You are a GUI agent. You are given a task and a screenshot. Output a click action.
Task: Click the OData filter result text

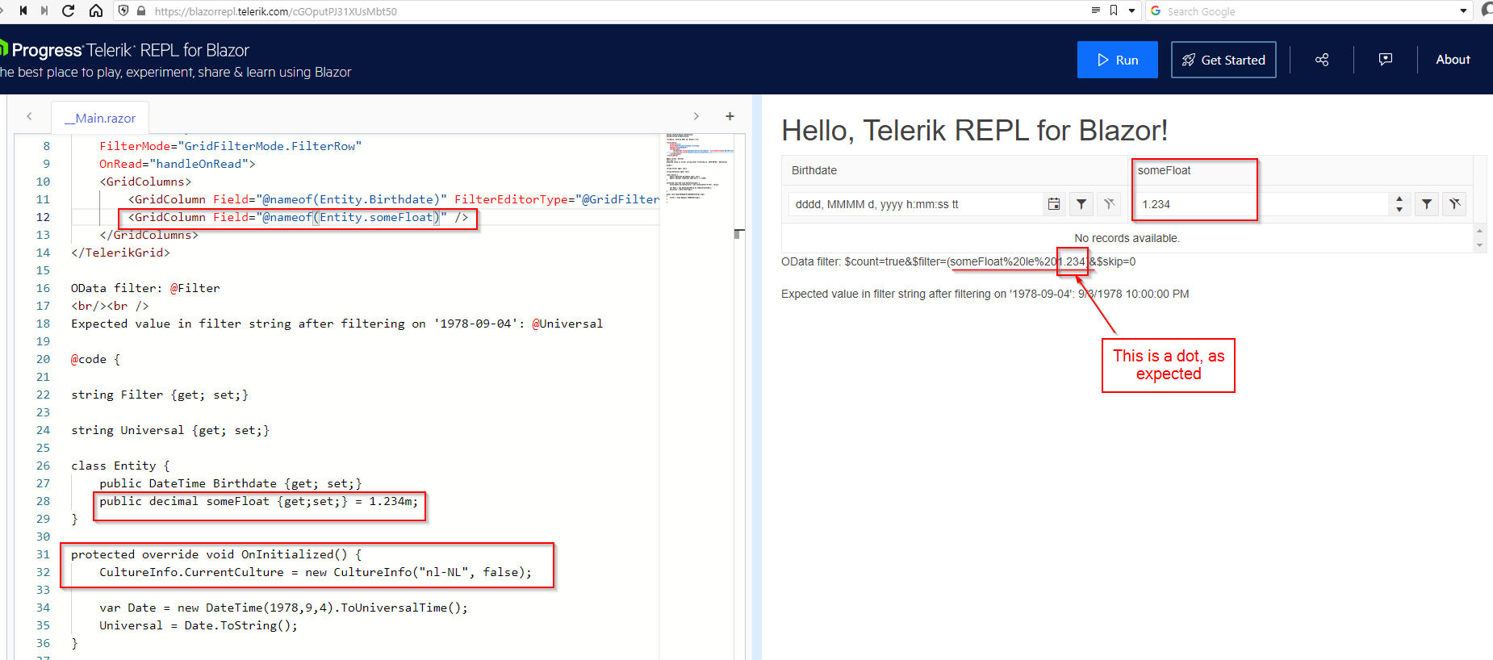click(x=958, y=261)
